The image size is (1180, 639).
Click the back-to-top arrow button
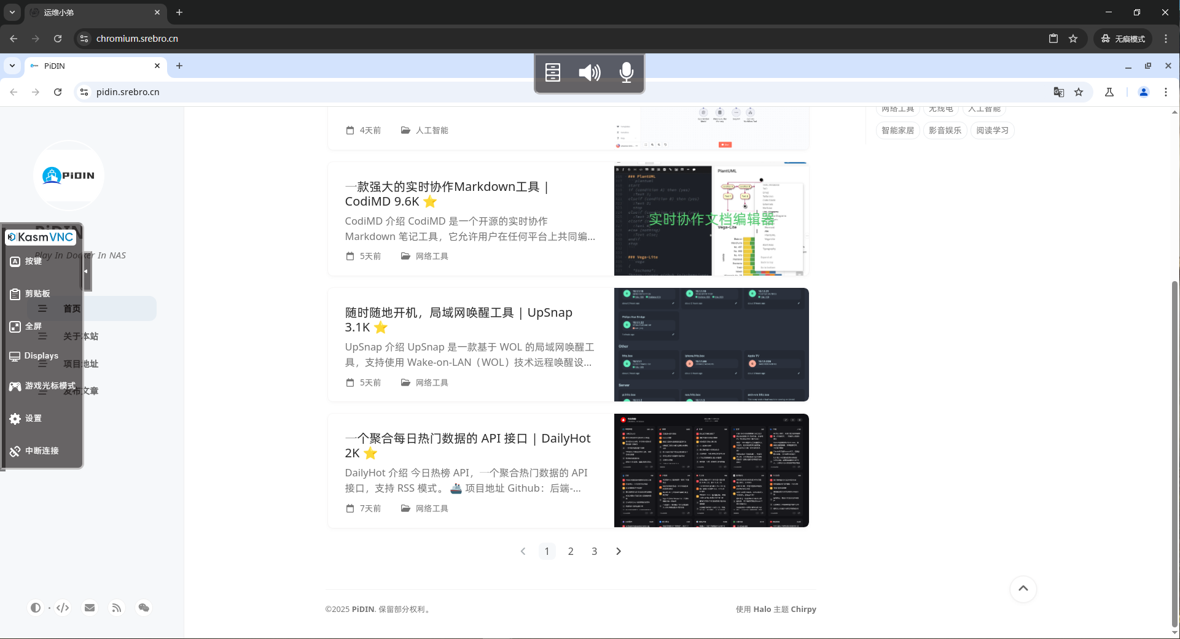tap(1023, 589)
